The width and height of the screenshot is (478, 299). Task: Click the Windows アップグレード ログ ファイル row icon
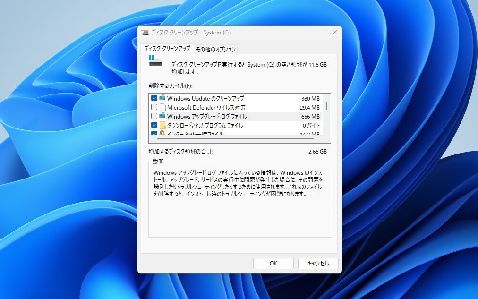pyautogui.click(x=162, y=116)
